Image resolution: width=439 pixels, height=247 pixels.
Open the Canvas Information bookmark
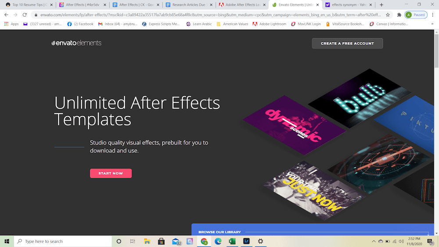(389, 24)
